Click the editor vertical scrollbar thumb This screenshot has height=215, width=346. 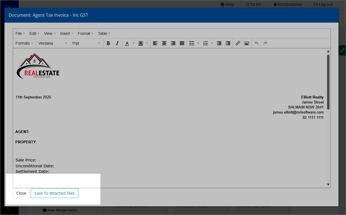coord(328,82)
